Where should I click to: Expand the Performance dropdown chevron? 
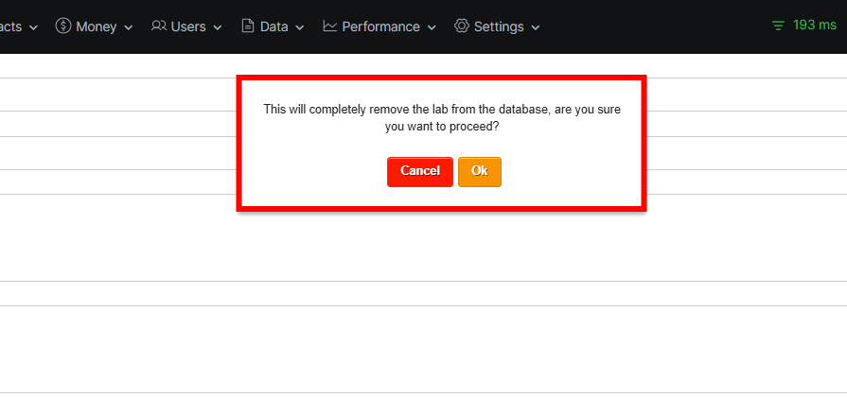coord(432,27)
